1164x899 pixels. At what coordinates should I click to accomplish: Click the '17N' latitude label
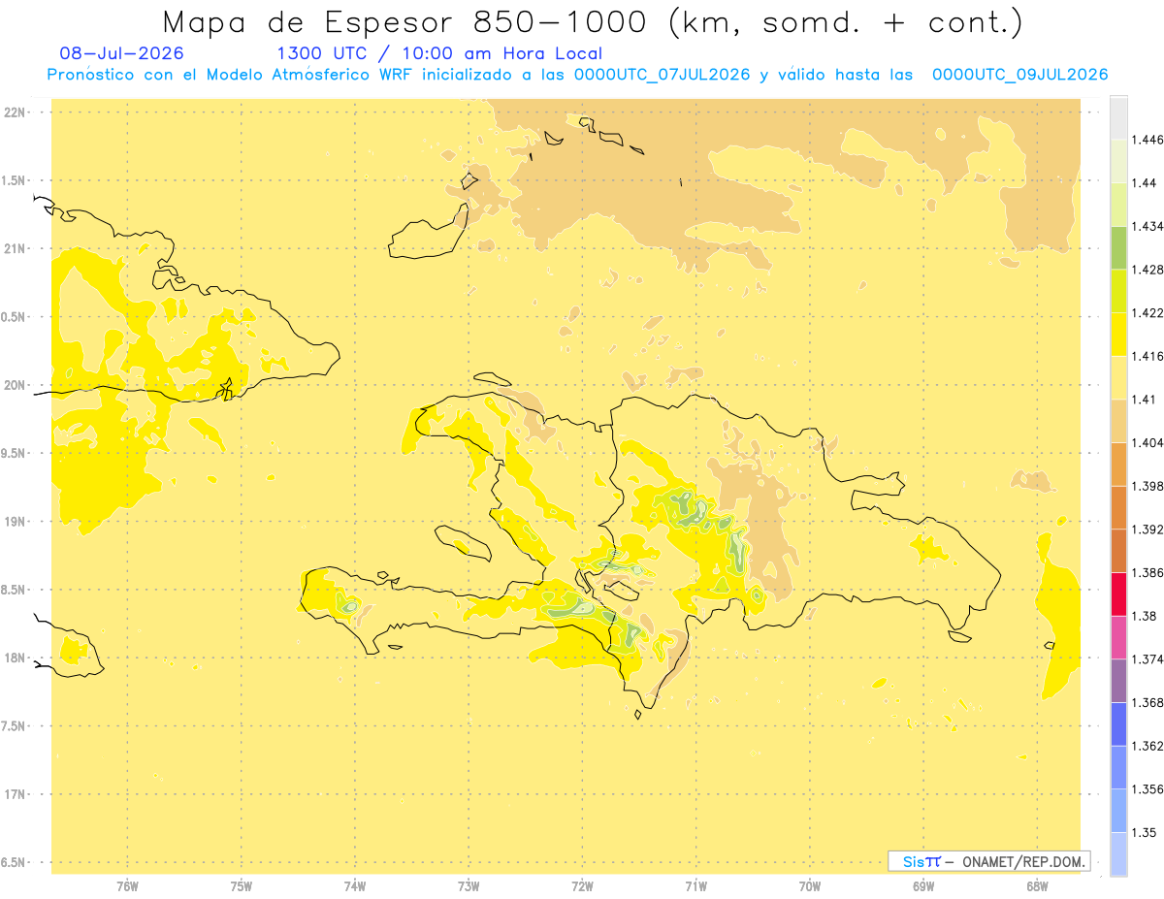pyautogui.click(x=16, y=794)
